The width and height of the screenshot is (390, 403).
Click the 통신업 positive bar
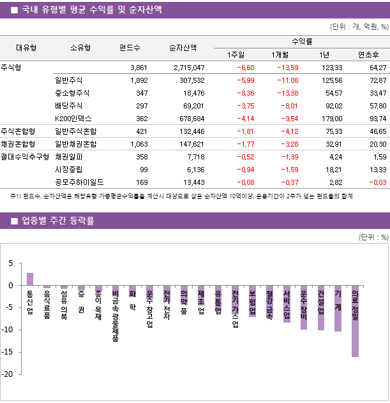30,279
